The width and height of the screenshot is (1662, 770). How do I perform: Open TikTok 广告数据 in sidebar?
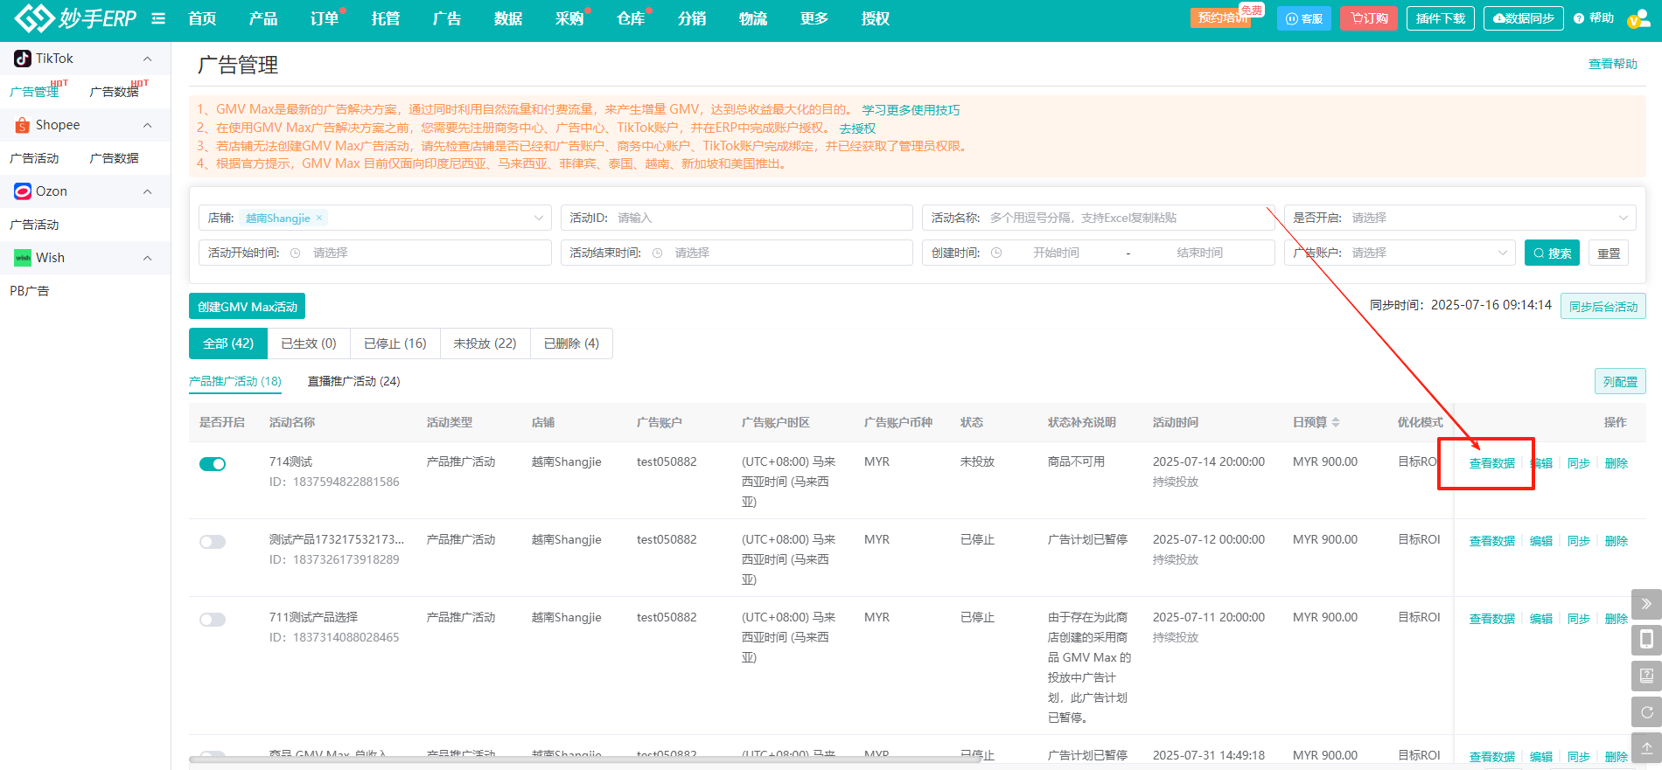coord(114,92)
